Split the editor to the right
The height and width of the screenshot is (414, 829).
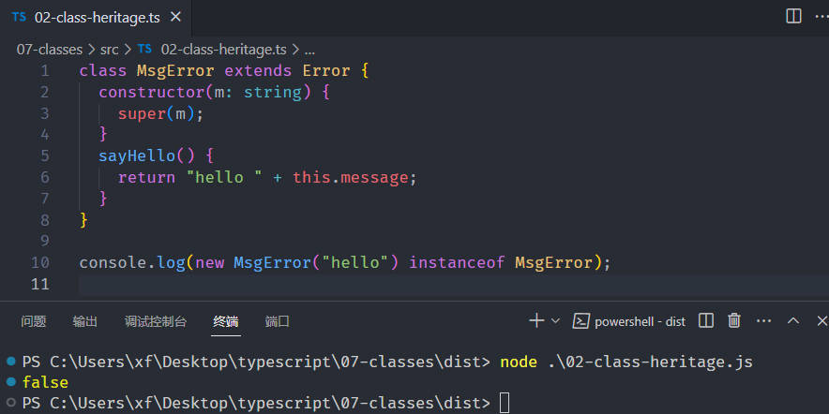click(x=793, y=16)
